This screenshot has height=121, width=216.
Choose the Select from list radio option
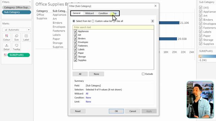74,21
